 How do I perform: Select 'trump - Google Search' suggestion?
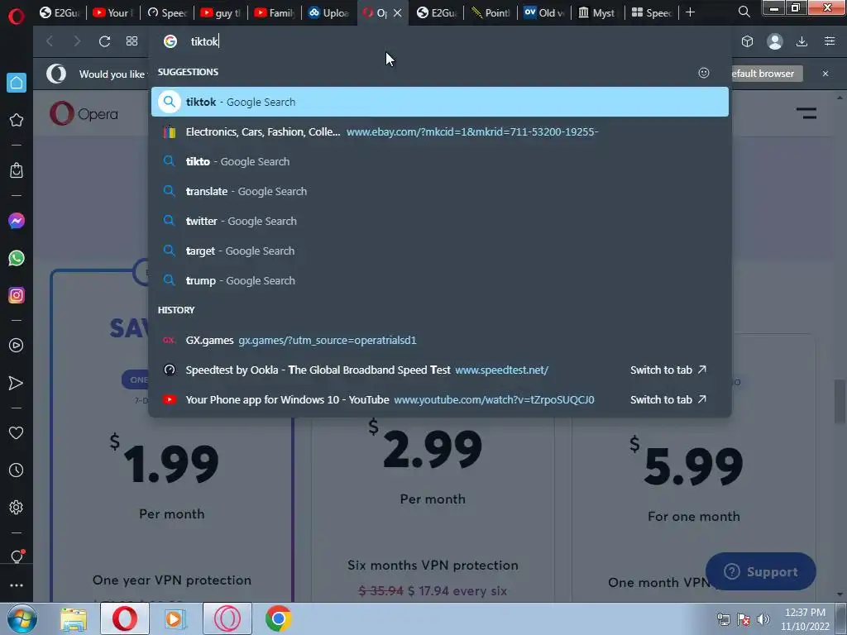[440, 280]
